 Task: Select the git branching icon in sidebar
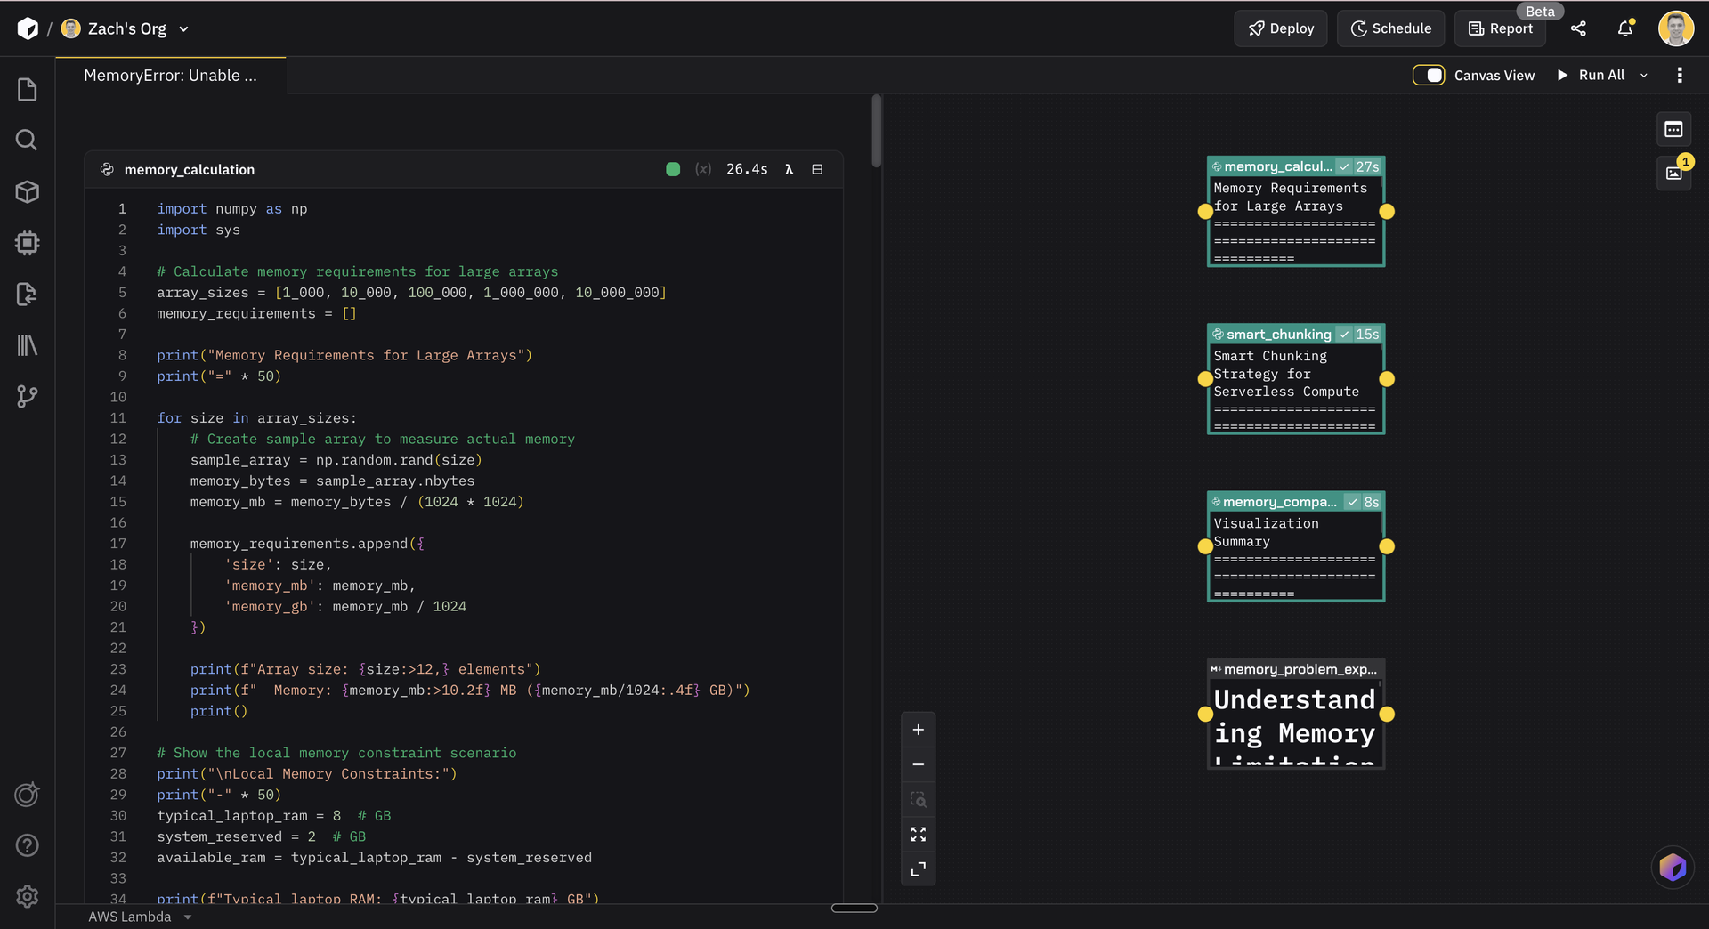pyautogui.click(x=27, y=396)
